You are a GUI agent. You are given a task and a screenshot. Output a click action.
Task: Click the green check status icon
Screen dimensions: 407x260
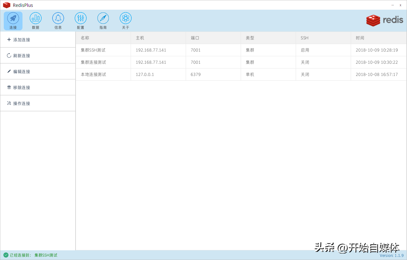click(x=6, y=255)
